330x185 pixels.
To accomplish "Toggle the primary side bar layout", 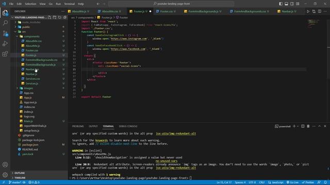I will coord(280,4).
